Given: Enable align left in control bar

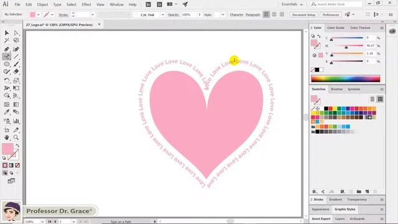Looking at the screenshot, I should pos(266,14).
